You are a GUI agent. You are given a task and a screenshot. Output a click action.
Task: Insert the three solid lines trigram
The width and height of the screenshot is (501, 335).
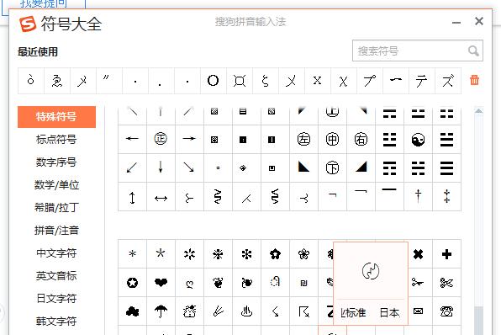pos(446,168)
